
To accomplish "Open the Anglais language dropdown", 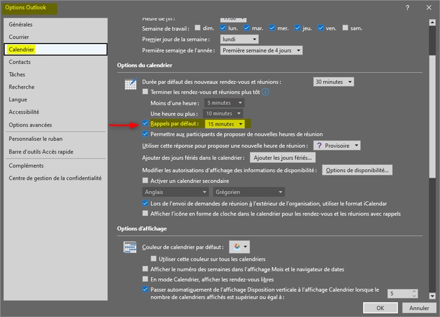I will pyautogui.click(x=175, y=192).
